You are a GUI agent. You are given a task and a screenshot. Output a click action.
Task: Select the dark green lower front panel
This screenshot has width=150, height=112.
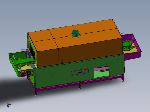(80, 71)
